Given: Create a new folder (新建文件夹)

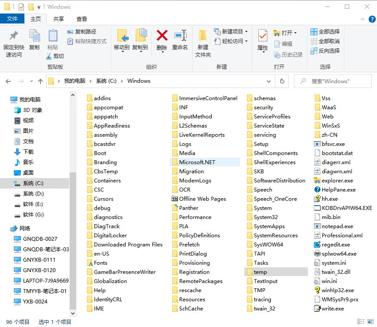Looking at the screenshot, I should coord(203,44).
